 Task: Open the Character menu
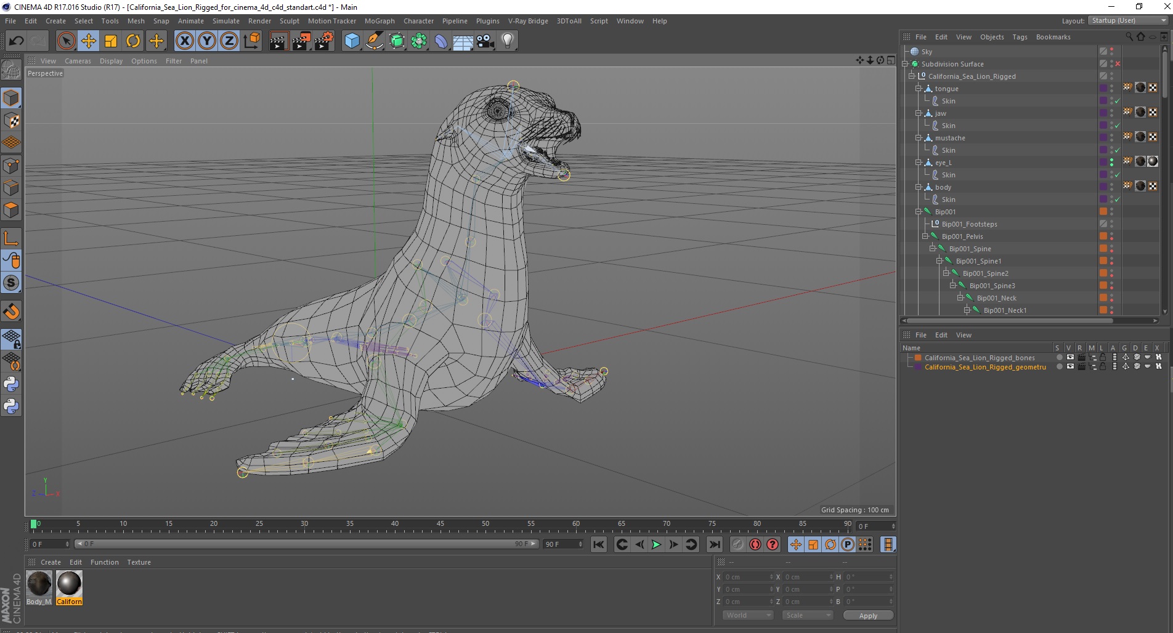point(418,21)
